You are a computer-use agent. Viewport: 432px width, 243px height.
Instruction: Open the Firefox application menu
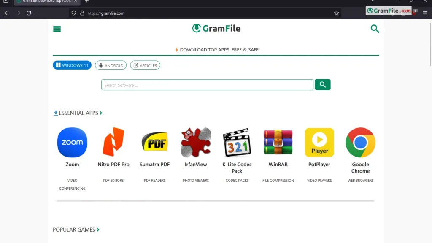[x=424, y=13]
